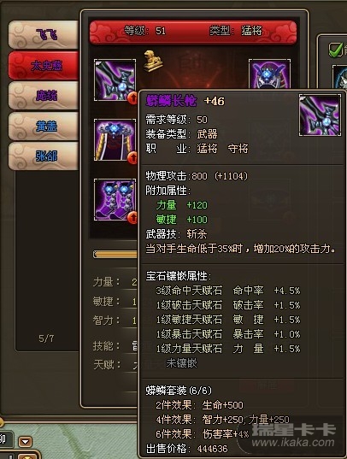
Task: Click the 力量 strength stat row
Action: tap(115, 282)
